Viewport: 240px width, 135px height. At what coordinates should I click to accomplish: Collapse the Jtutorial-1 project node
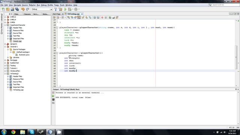[x=5, y=46]
